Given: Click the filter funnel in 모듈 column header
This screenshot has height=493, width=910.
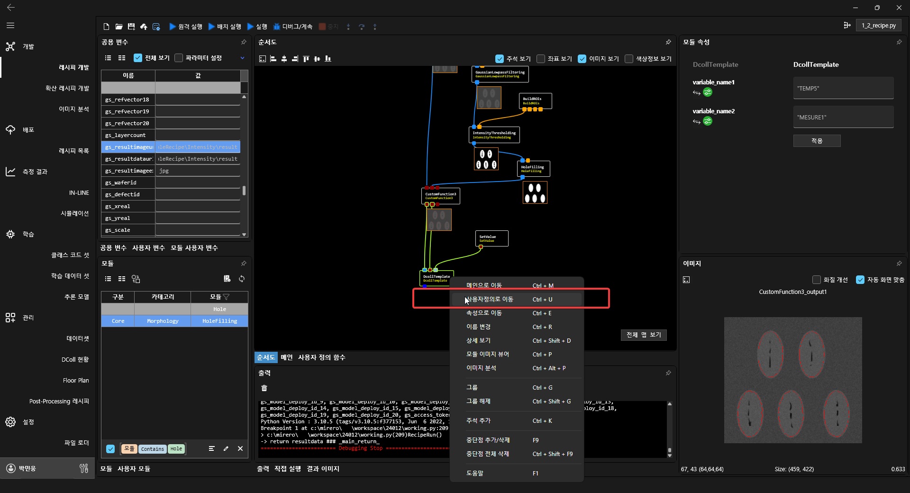Looking at the screenshot, I should click(x=227, y=297).
